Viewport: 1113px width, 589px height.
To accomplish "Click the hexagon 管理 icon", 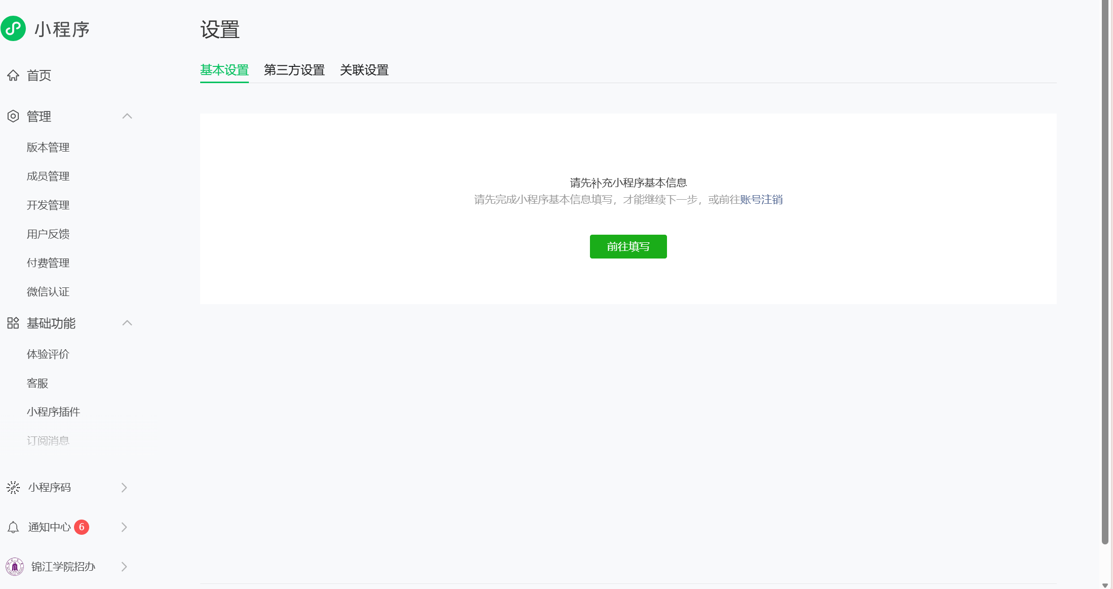I will click(13, 116).
